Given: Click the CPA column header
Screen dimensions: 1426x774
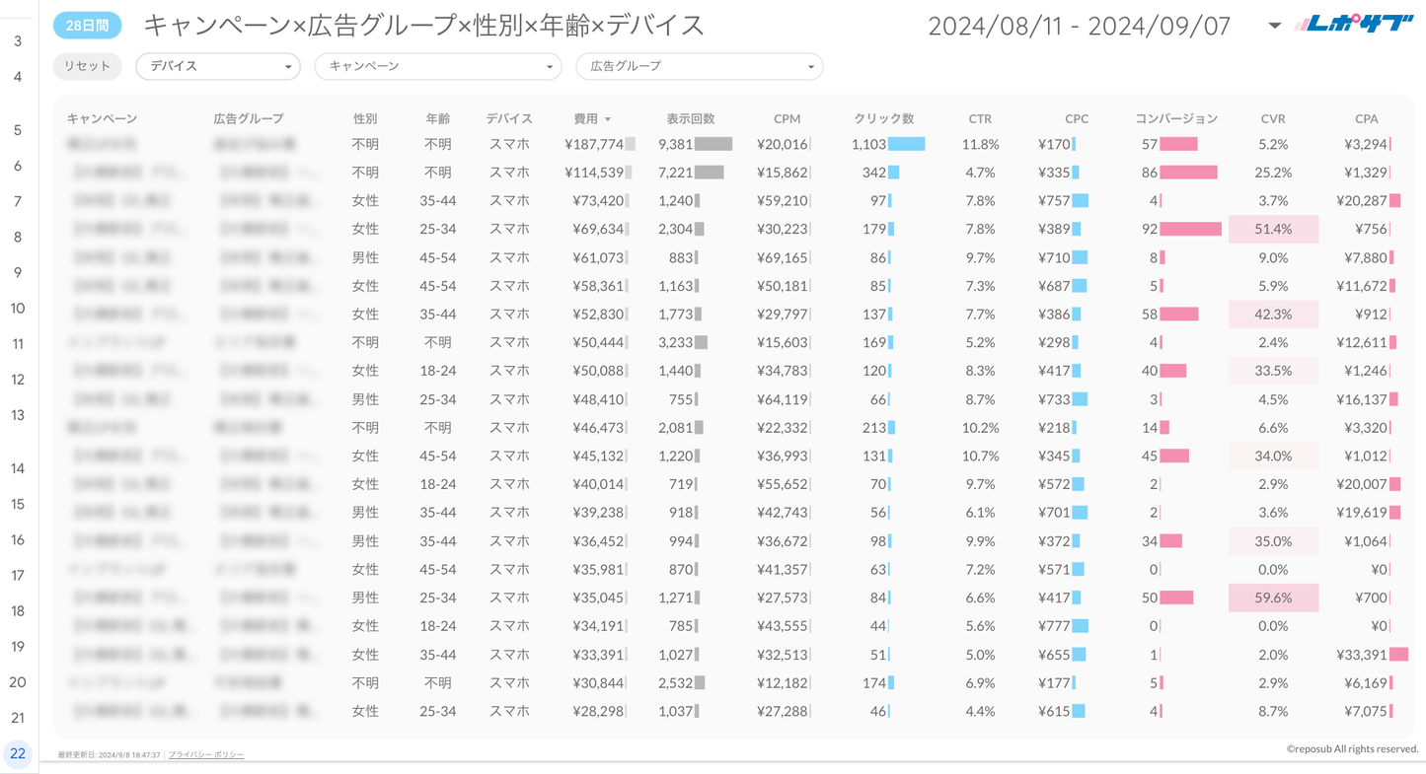Looking at the screenshot, I should [x=1366, y=118].
